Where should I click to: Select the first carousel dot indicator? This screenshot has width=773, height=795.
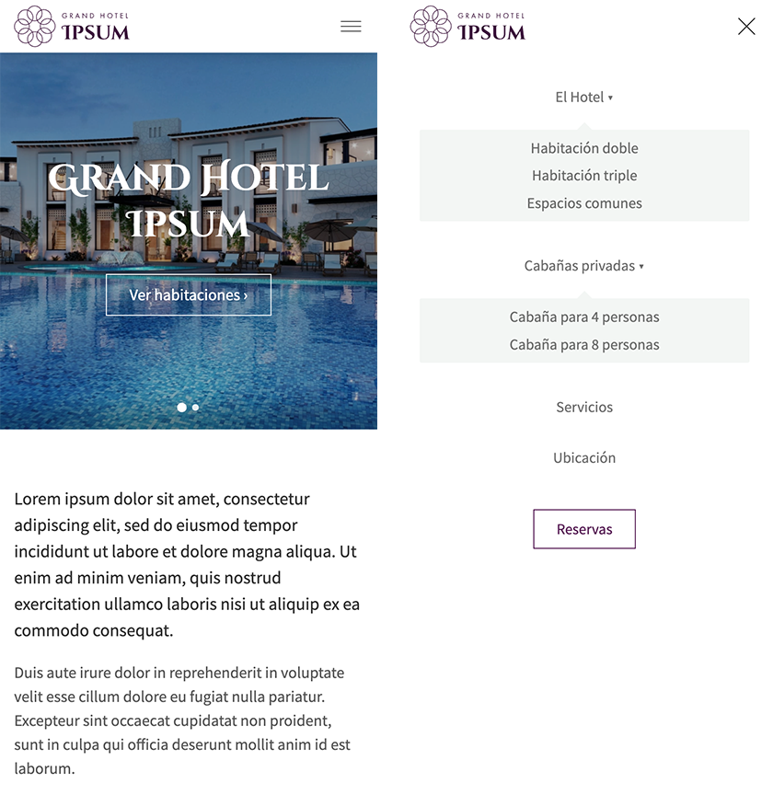(x=181, y=407)
